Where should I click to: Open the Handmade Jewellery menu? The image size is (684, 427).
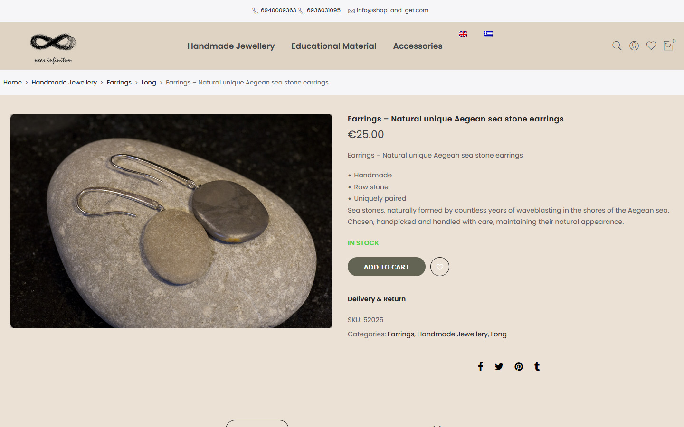tap(231, 46)
